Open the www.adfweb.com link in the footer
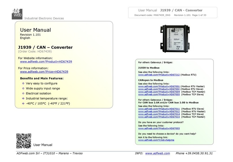Viewport: 233px width, 162px height. [157, 153]
